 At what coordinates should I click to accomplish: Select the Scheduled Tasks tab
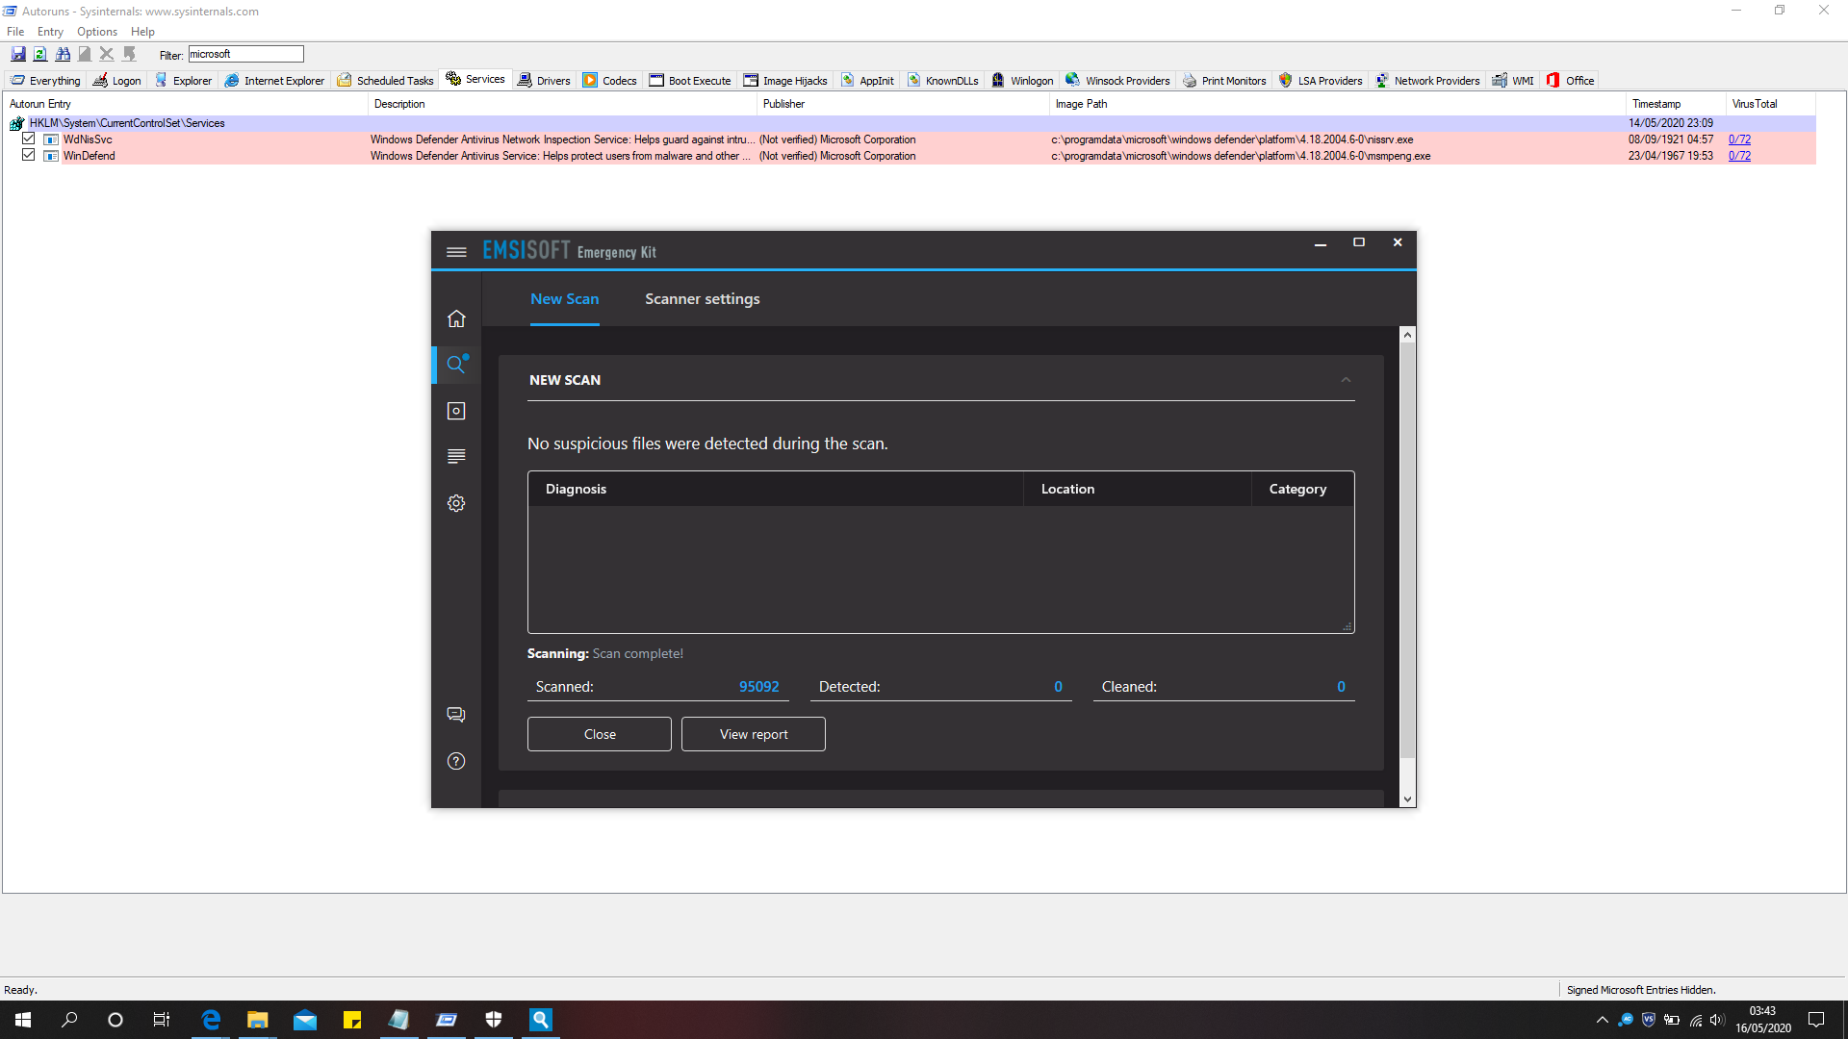coord(385,81)
